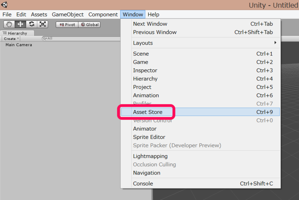Open the Help menu
The width and height of the screenshot is (299, 200).
[x=153, y=15]
